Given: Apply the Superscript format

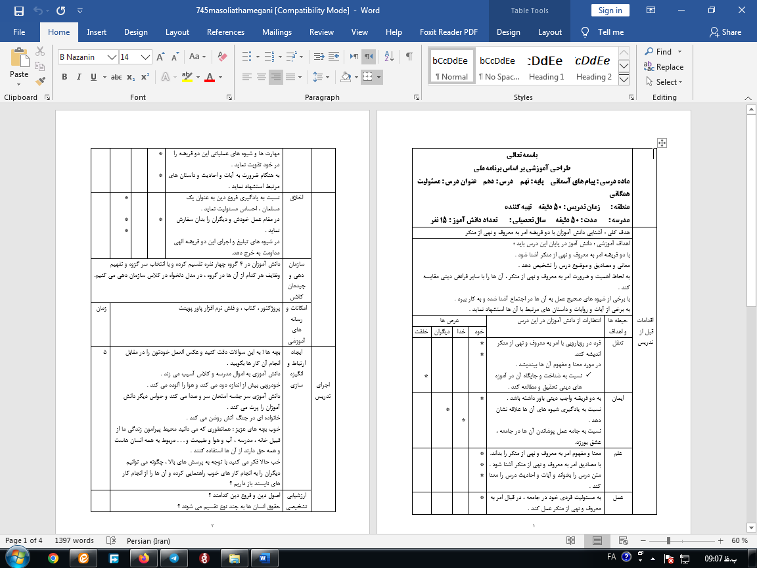Looking at the screenshot, I should 145,77.
